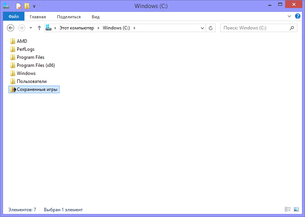Go up one folder level

[x=39, y=28]
